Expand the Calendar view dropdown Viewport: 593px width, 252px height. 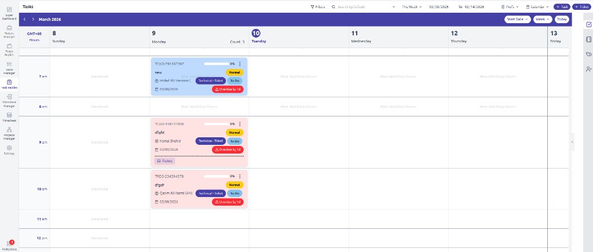coord(538,6)
